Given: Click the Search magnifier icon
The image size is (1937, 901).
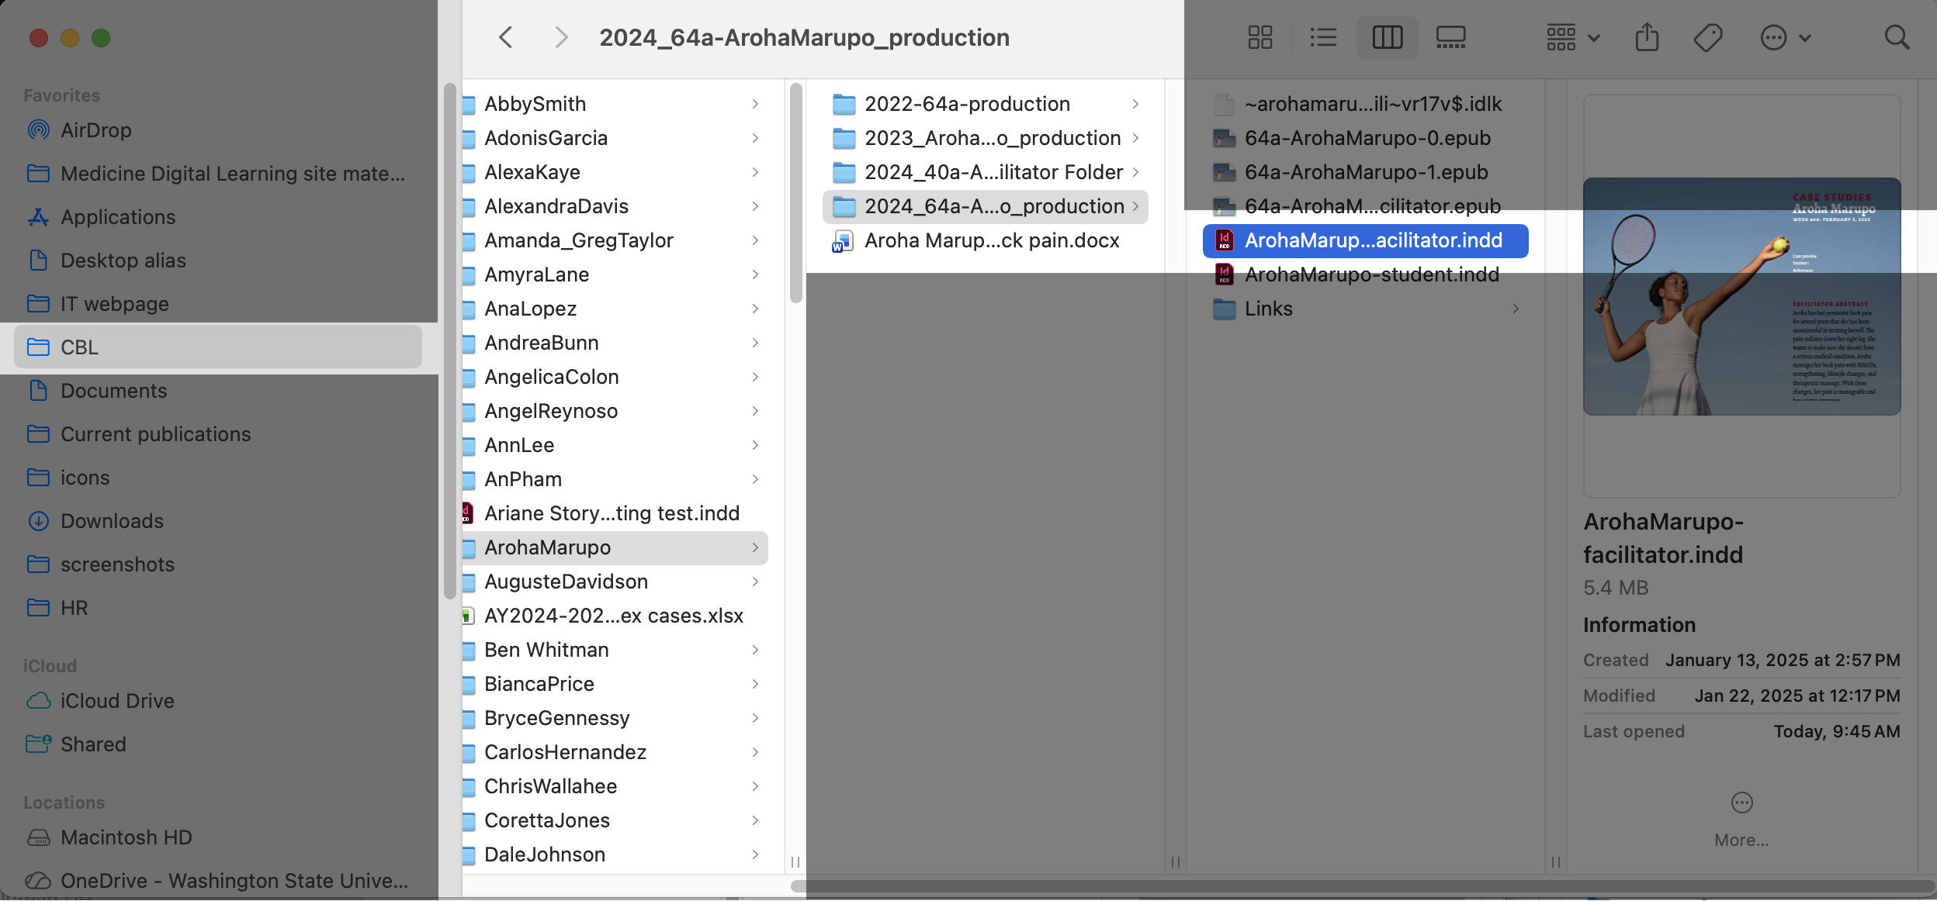Looking at the screenshot, I should coord(1897,37).
